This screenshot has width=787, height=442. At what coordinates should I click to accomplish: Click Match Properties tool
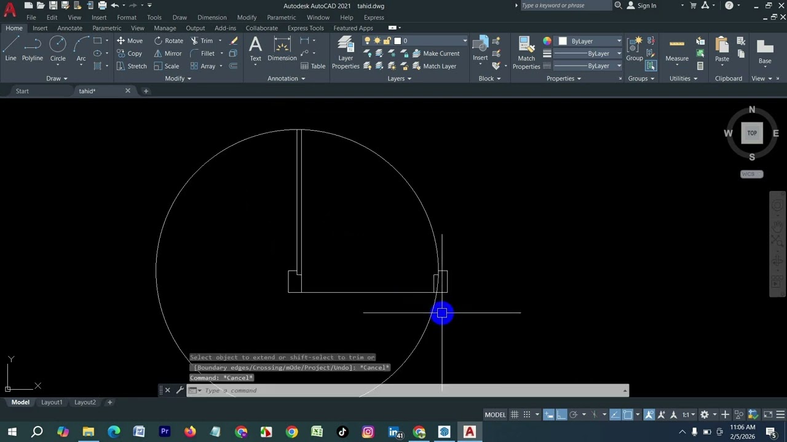pyautogui.click(x=526, y=53)
